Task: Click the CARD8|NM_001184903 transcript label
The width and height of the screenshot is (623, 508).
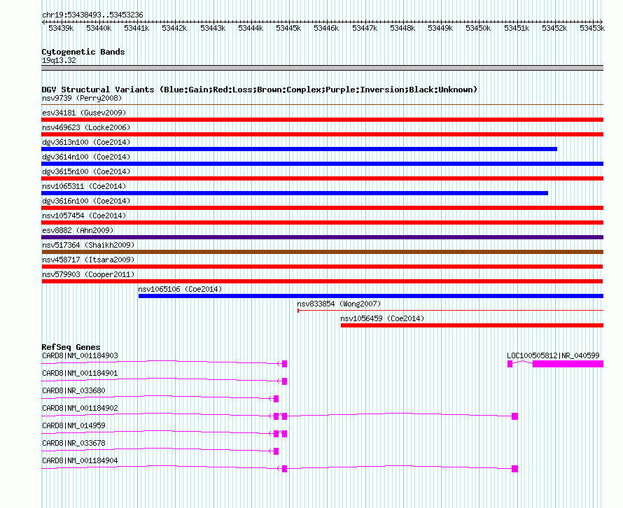Action: 80,355
